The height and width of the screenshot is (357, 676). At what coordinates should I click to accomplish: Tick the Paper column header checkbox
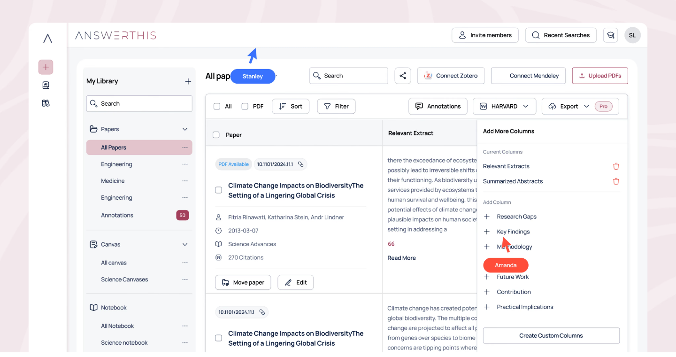pyautogui.click(x=216, y=135)
